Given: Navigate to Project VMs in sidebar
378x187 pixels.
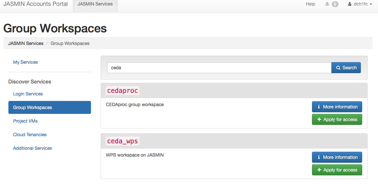Looking at the screenshot, I should click(x=25, y=121).
